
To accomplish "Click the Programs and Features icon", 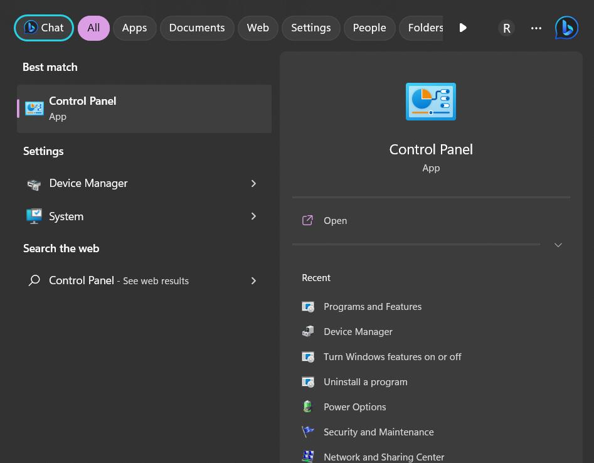I will 308,307.
